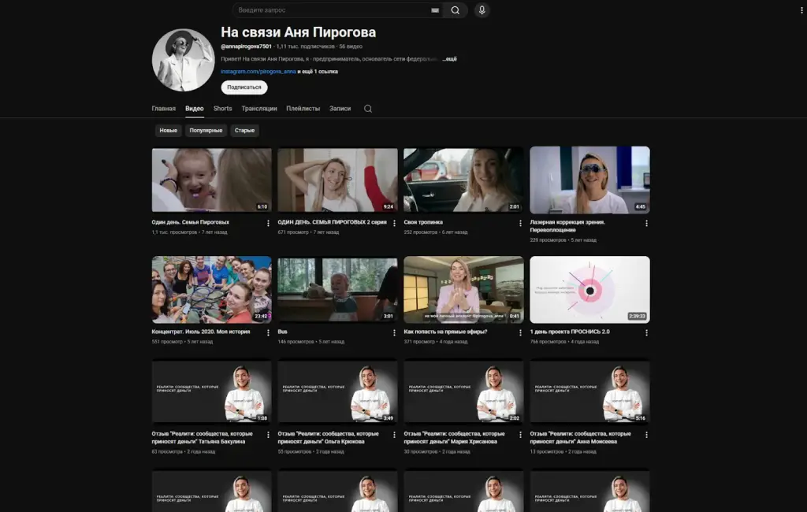This screenshot has height=512, width=807.
Task: Open options menu for 'Лазерная коррекция зрения'
Action: click(646, 224)
